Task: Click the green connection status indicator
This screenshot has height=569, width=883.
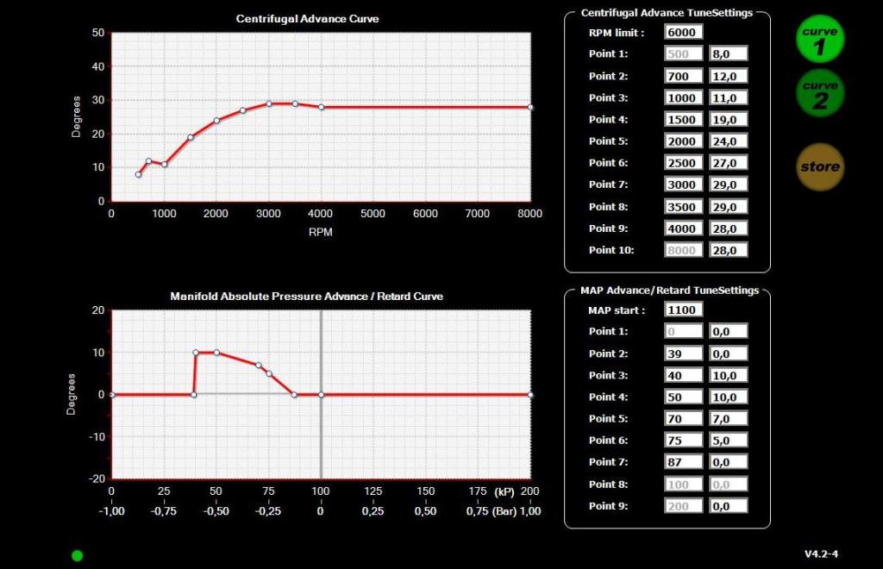Action: (78, 555)
